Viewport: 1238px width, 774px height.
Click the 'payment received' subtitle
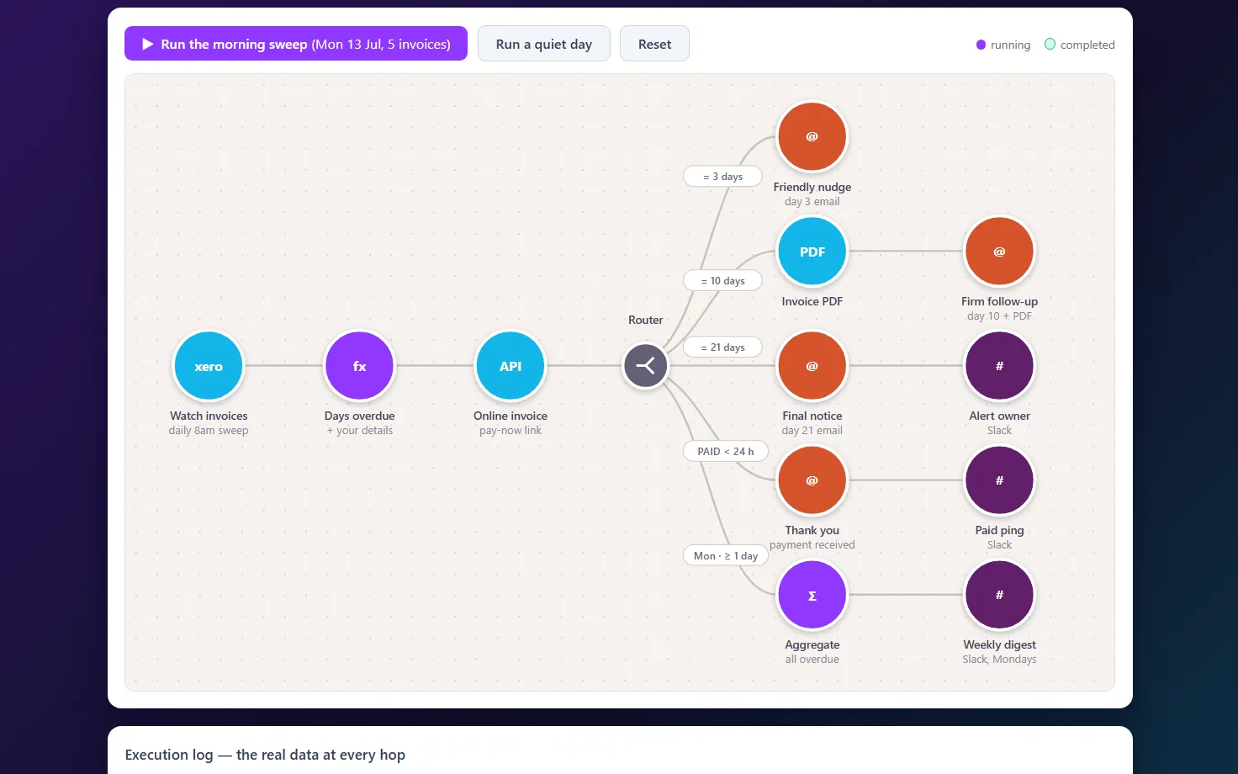[x=812, y=545]
